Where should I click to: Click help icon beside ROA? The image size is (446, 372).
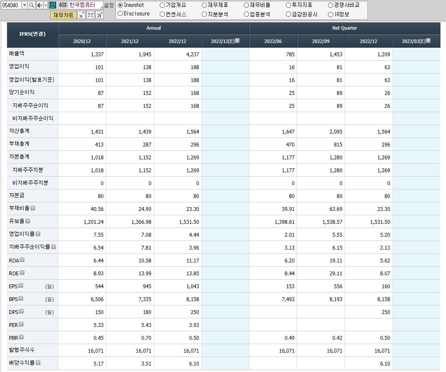(22, 259)
